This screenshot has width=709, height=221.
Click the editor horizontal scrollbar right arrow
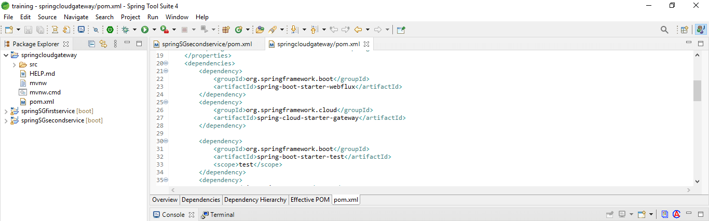pos(690,190)
